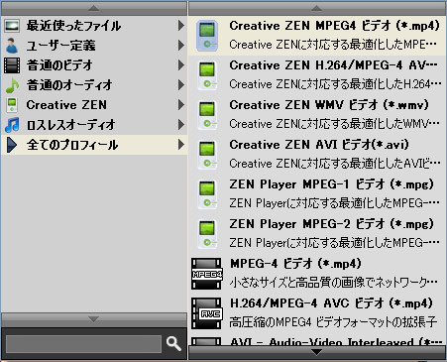Click description 高圧縮のMPEG4 ビデオフォーマットの拡張子
The height and width of the screenshot is (362, 447).
[333, 321]
